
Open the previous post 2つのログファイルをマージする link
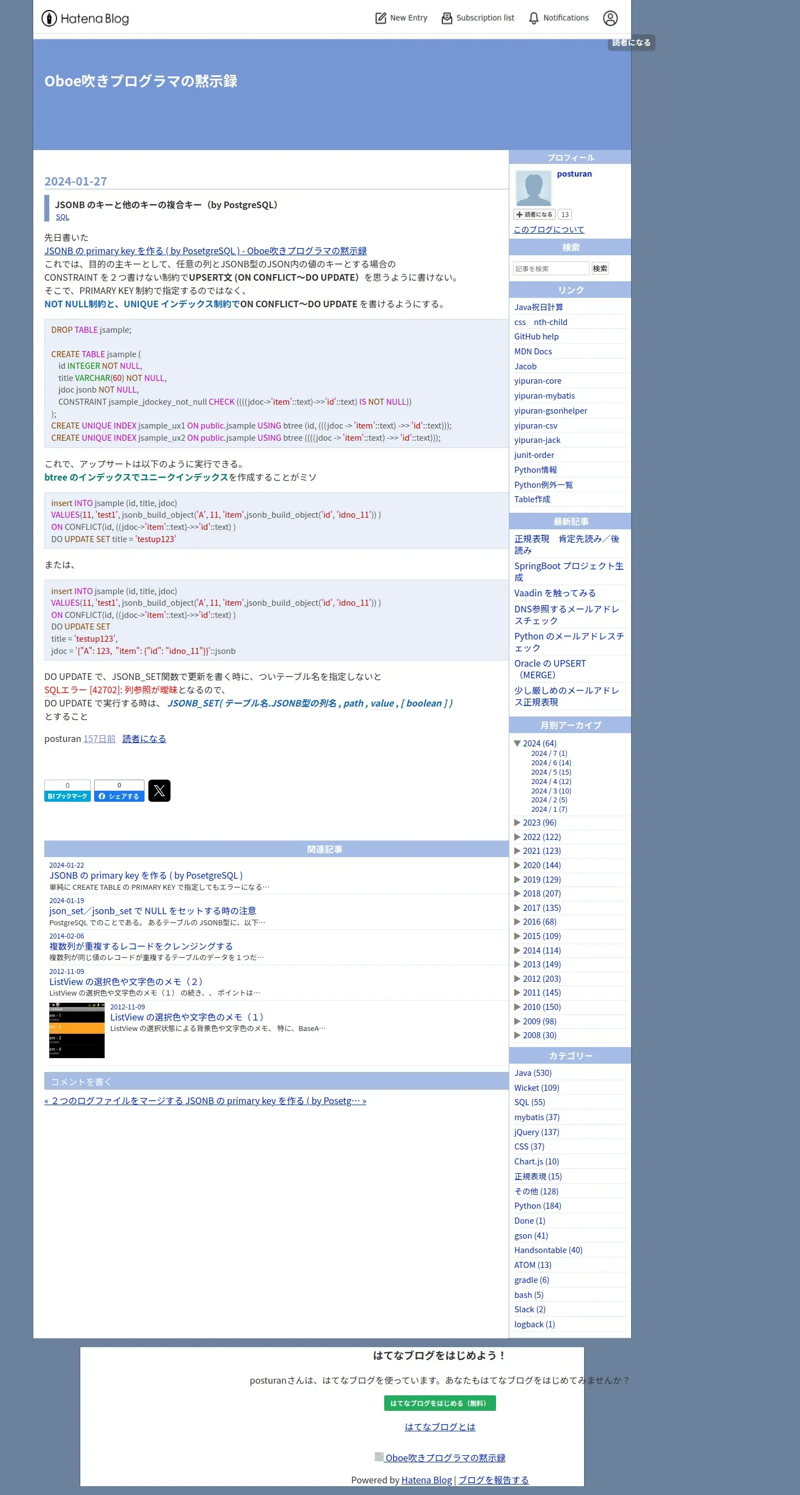pos(113,1100)
